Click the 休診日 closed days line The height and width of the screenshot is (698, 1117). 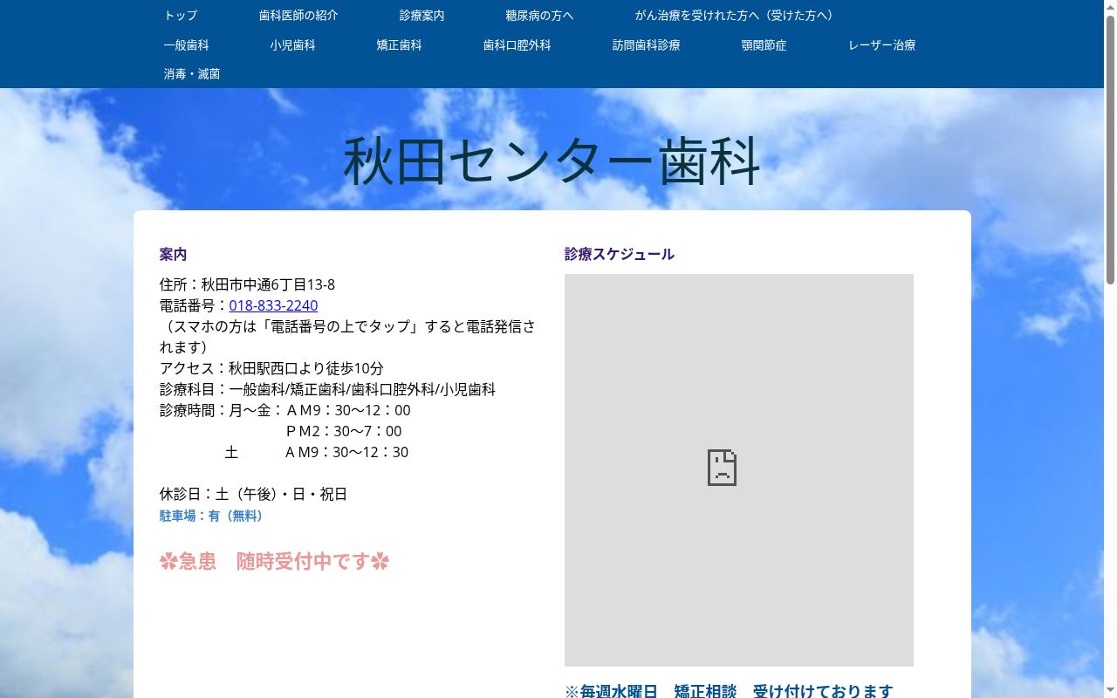pyautogui.click(x=253, y=494)
